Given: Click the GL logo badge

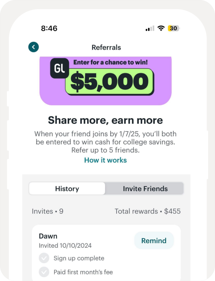Looking at the screenshot, I should (x=60, y=68).
